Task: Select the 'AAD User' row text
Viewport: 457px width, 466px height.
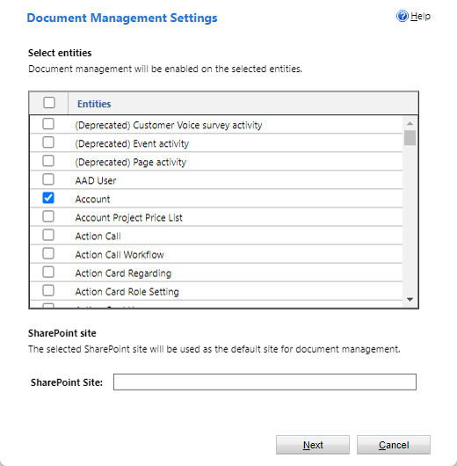Action: click(x=96, y=181)
